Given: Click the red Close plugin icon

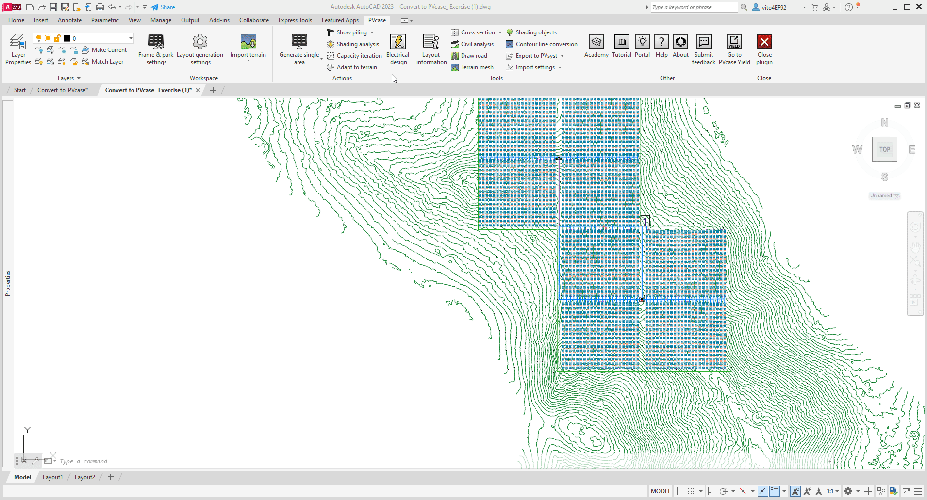Looking at the screenshot, I should [764, 42].
